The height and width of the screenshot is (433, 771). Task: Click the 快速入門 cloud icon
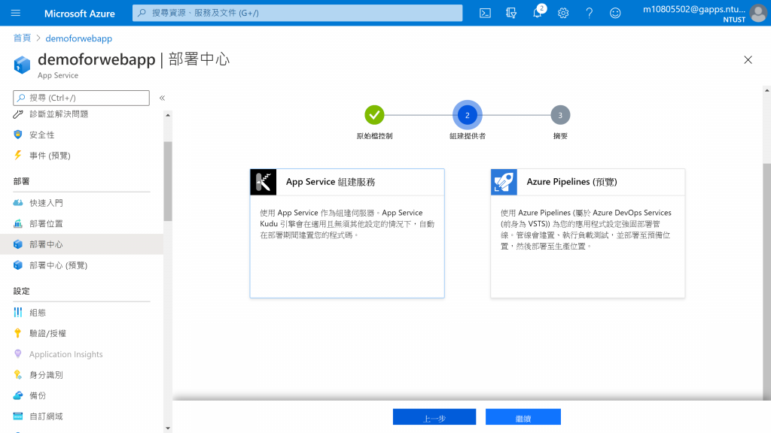click(18, 203)
